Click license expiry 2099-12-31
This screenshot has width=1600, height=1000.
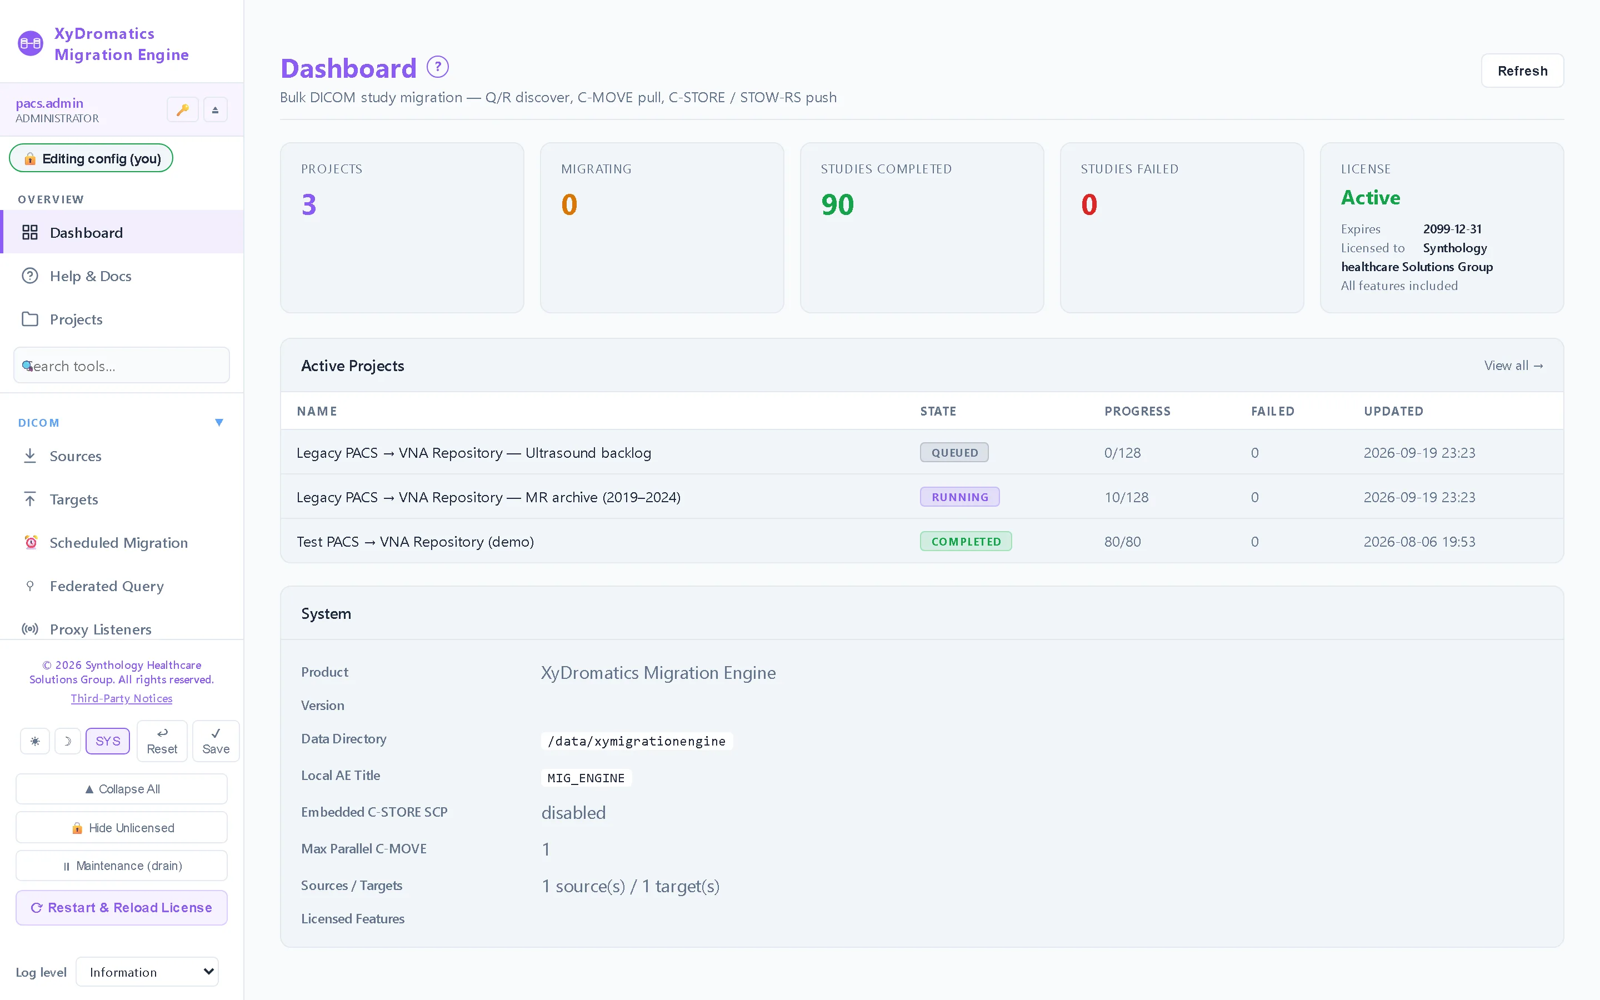[1452, 229]
